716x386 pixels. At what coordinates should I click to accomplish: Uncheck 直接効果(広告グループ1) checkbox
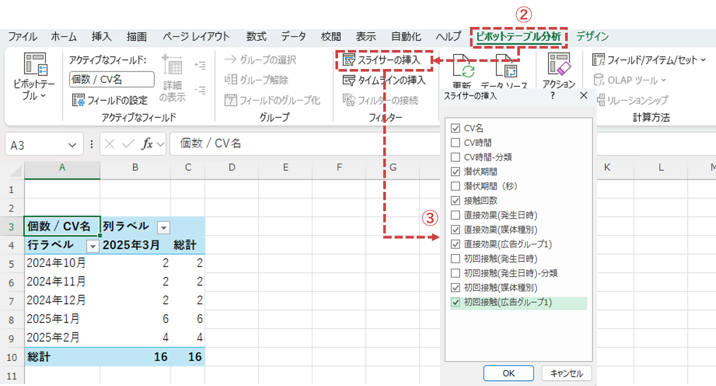click(455, 244)
